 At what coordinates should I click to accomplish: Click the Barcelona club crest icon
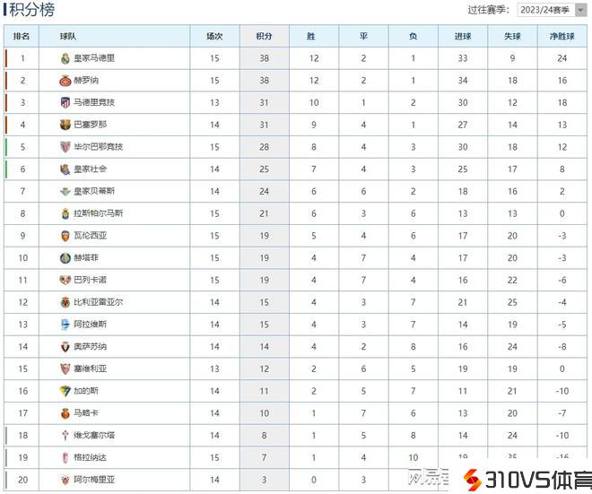point(65,125)
